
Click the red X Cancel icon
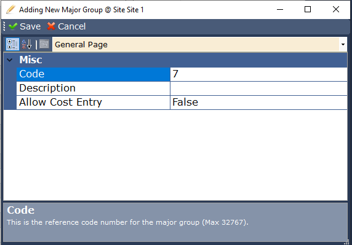[51, 26]
